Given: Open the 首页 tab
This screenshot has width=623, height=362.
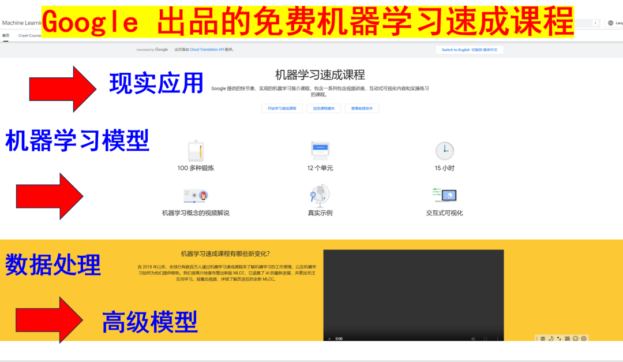Looking at the screenshot, I should click(6, 35).
